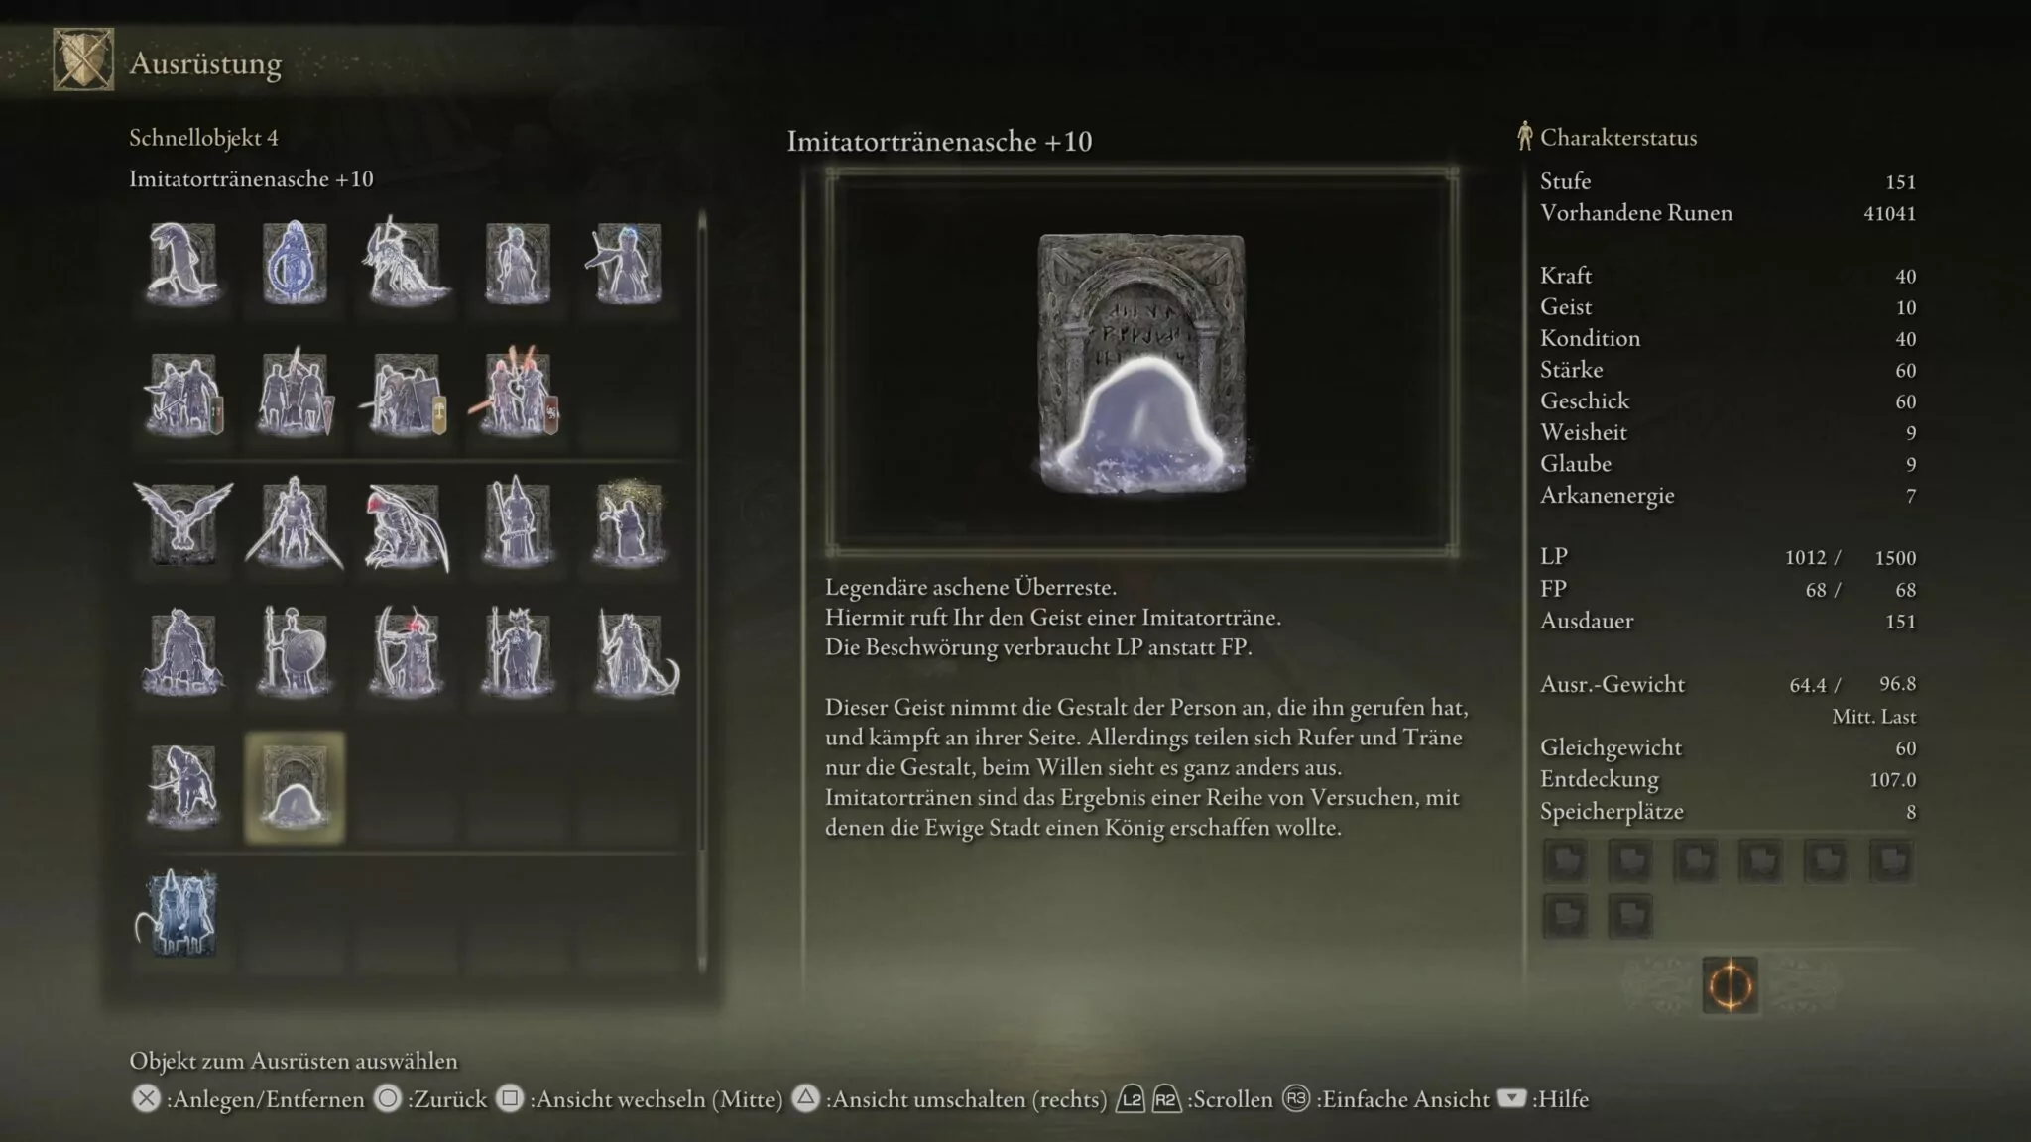Click the Zurück circle button prompt
Screen dimensions: 2031x1142
point(430,1099)
